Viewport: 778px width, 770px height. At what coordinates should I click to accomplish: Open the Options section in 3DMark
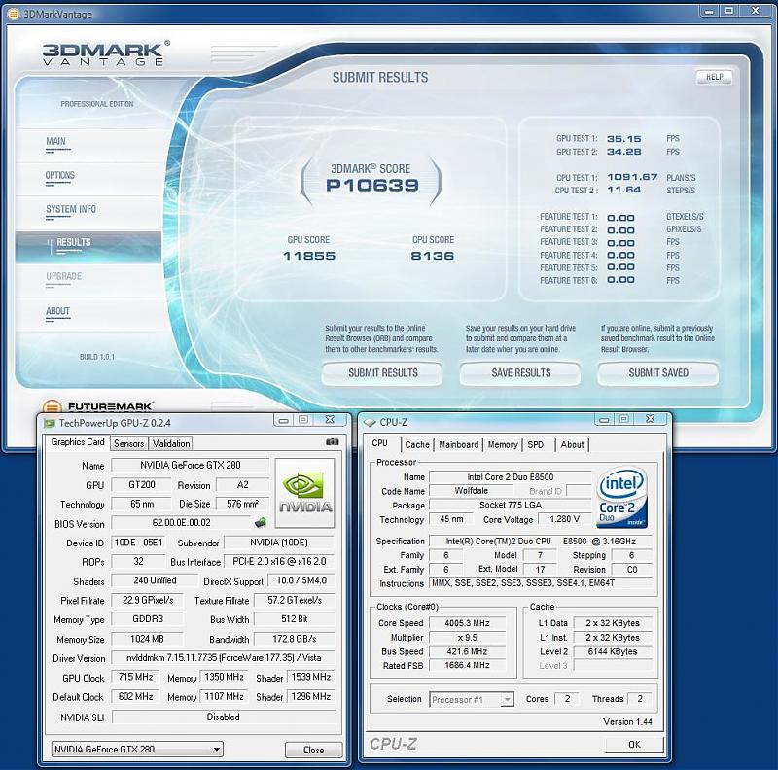point(60,175)
